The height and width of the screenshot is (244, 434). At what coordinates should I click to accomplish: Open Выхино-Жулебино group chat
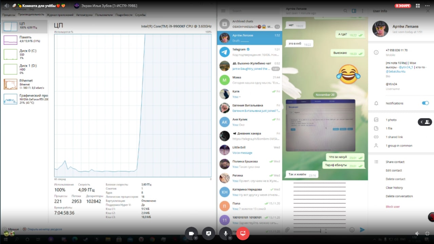(x=250, y=66)
